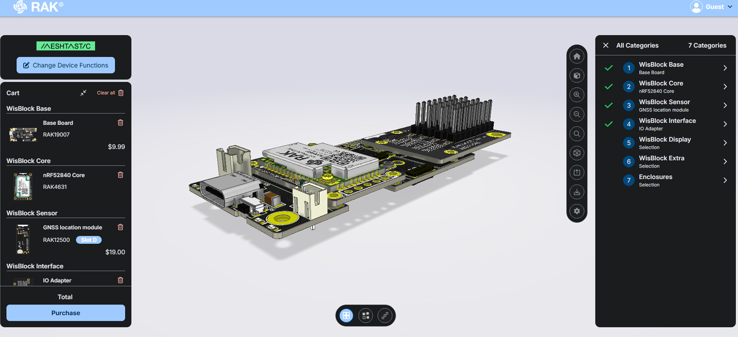Click number 6 badge for WisBlock Extra
The height and width of the screenshot is (337, 738).
point(629,162)
